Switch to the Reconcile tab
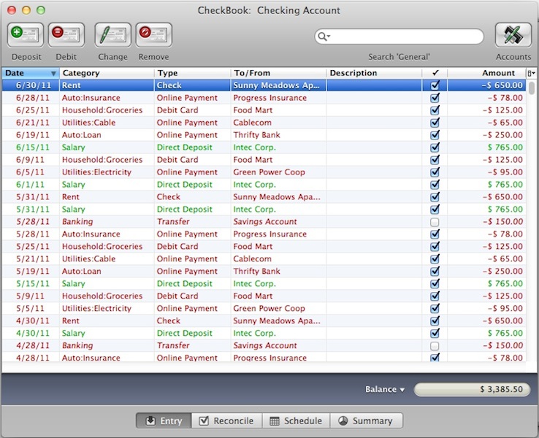Screen dimensions: 539x438 tap(226, 420)
